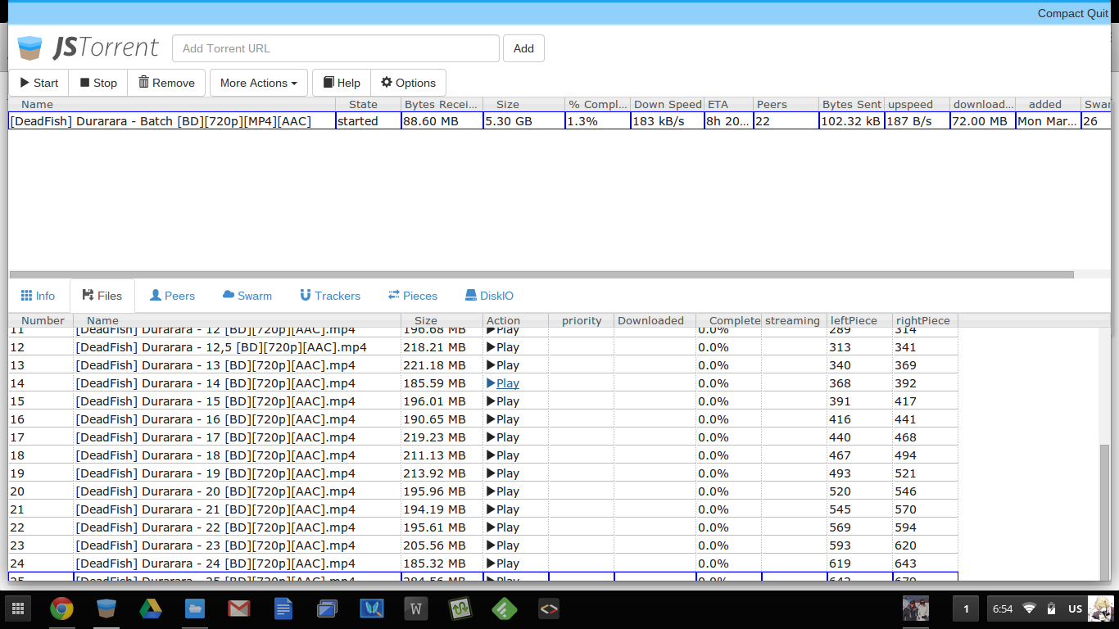Viewport: 1119px width, 629px height.
Task: Play Durarara - 15 file
Action: pyautogui.click(x=503, y=401)
